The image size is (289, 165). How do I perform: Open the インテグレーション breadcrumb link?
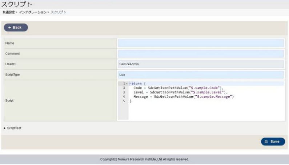pyautogui.click(x=33, y=12)
